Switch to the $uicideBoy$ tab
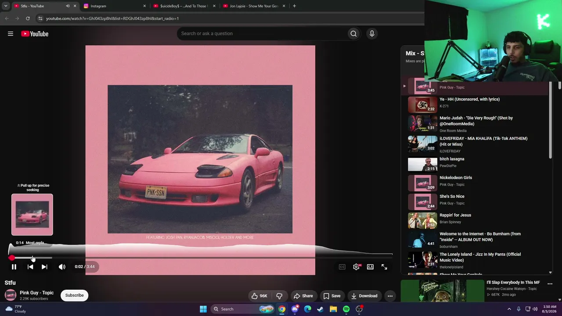Viewport: 562px width, 316px height. [184, 6]
